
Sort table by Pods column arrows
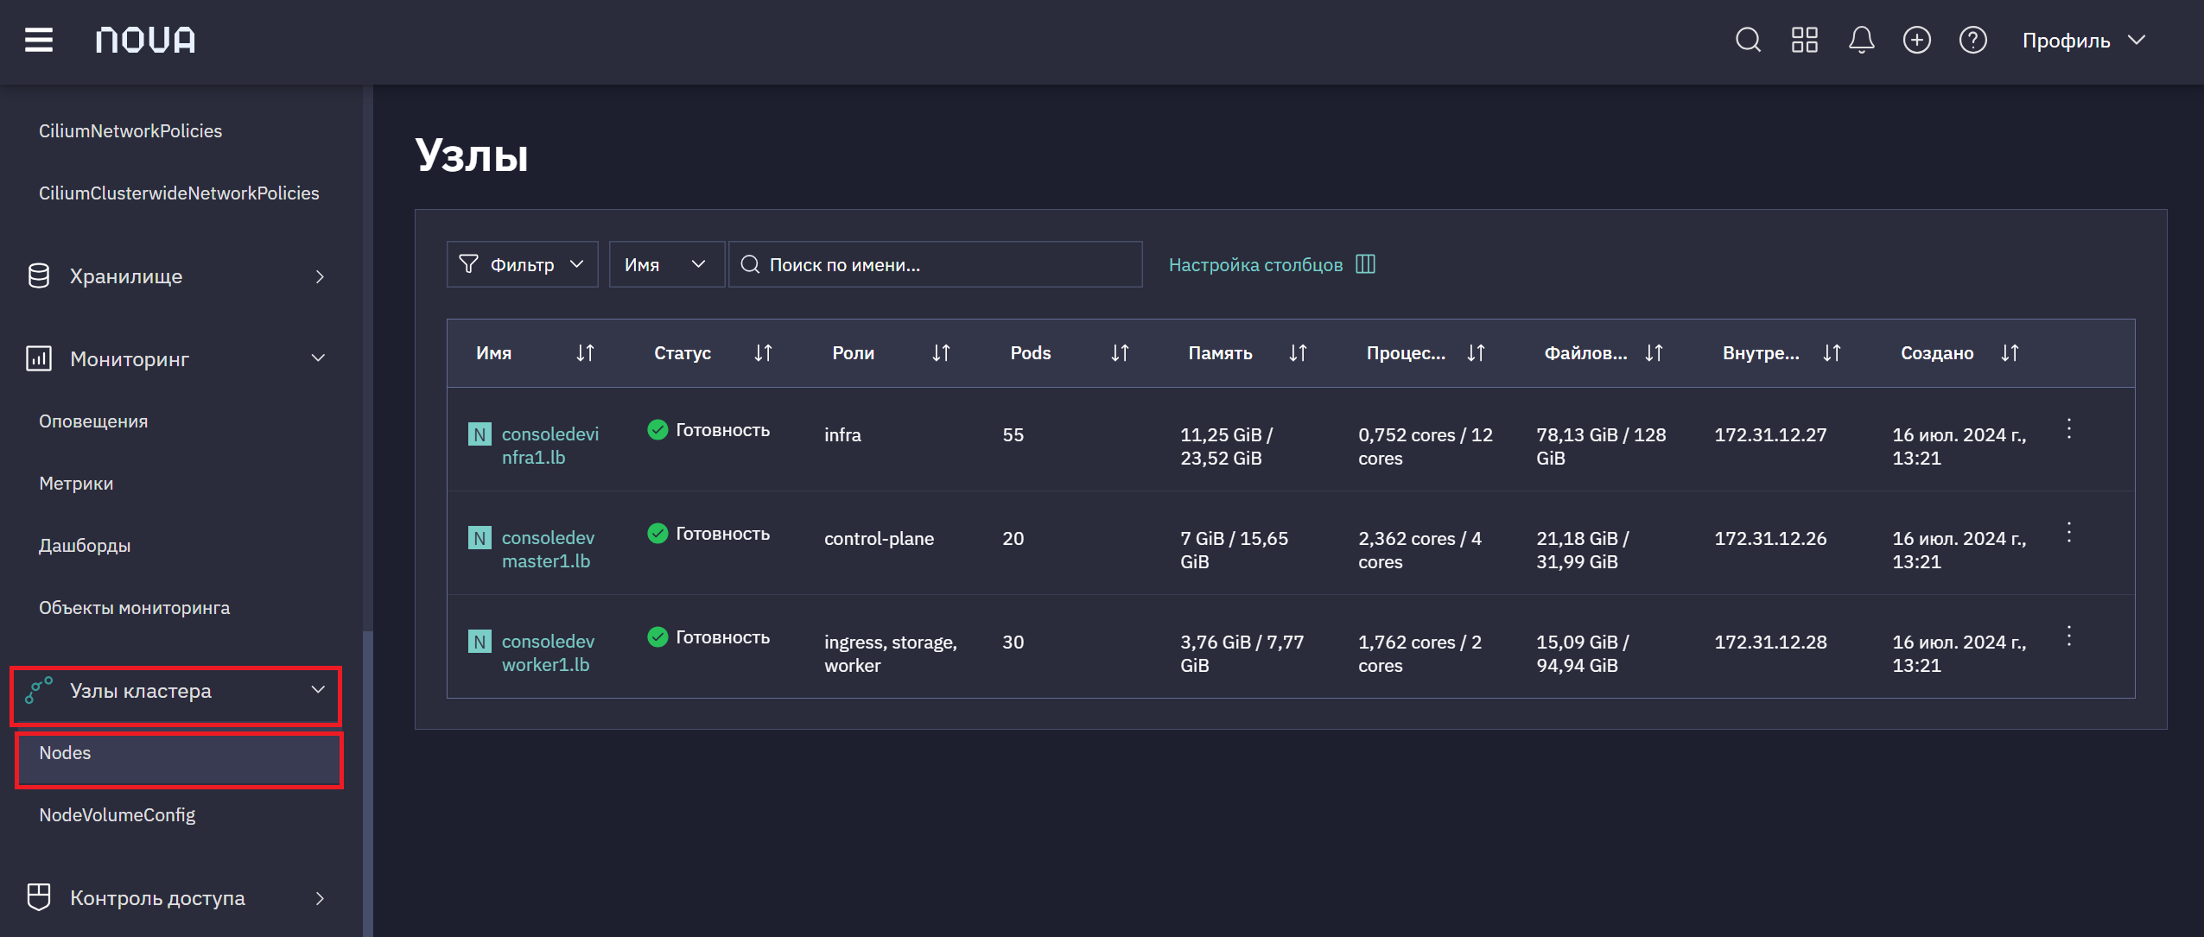(1120, 352)
